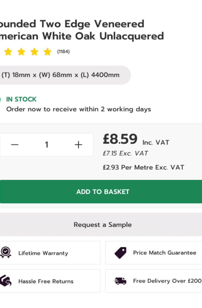
Task: Decrease quantity with the minus button
Action: [15, 145]
